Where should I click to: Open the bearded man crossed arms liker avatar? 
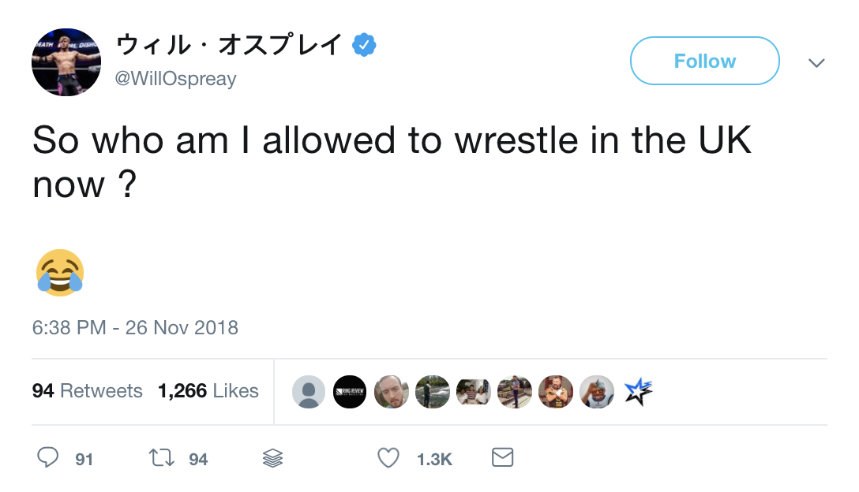555,392
